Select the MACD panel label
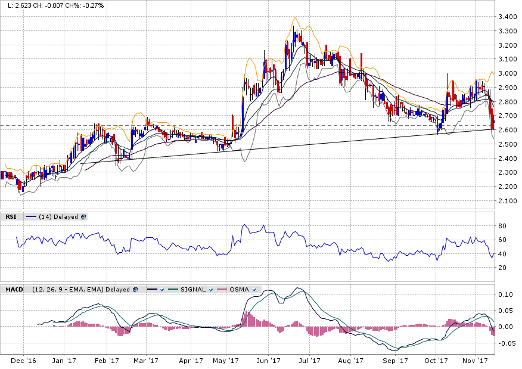522x369 pixels. (x=14, y=289)
